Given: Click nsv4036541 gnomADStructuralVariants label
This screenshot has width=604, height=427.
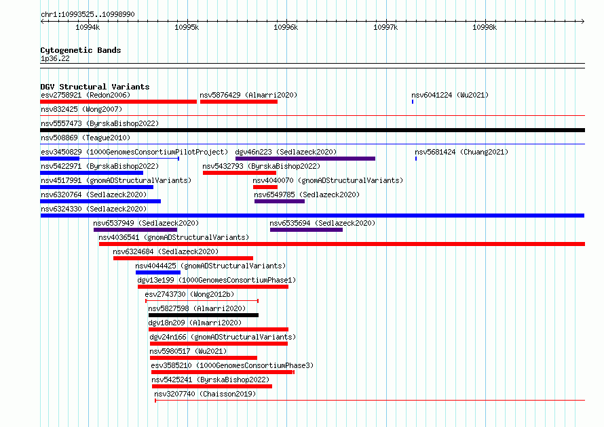Looking at the screenshot, I should 174,237.
